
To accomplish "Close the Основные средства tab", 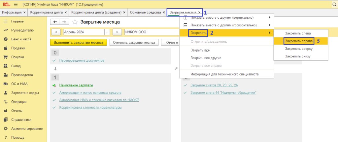I will point(164,12).
